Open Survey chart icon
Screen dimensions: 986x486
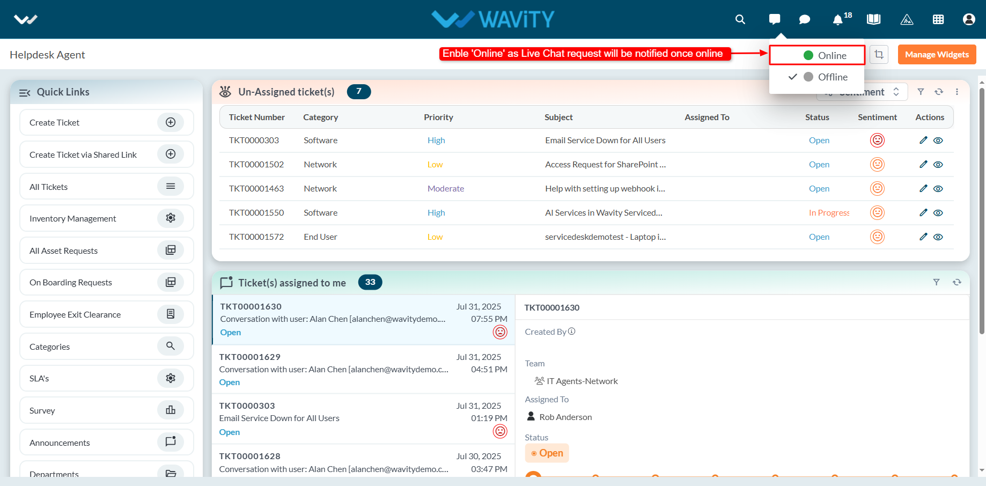click(x=171, y=410)
